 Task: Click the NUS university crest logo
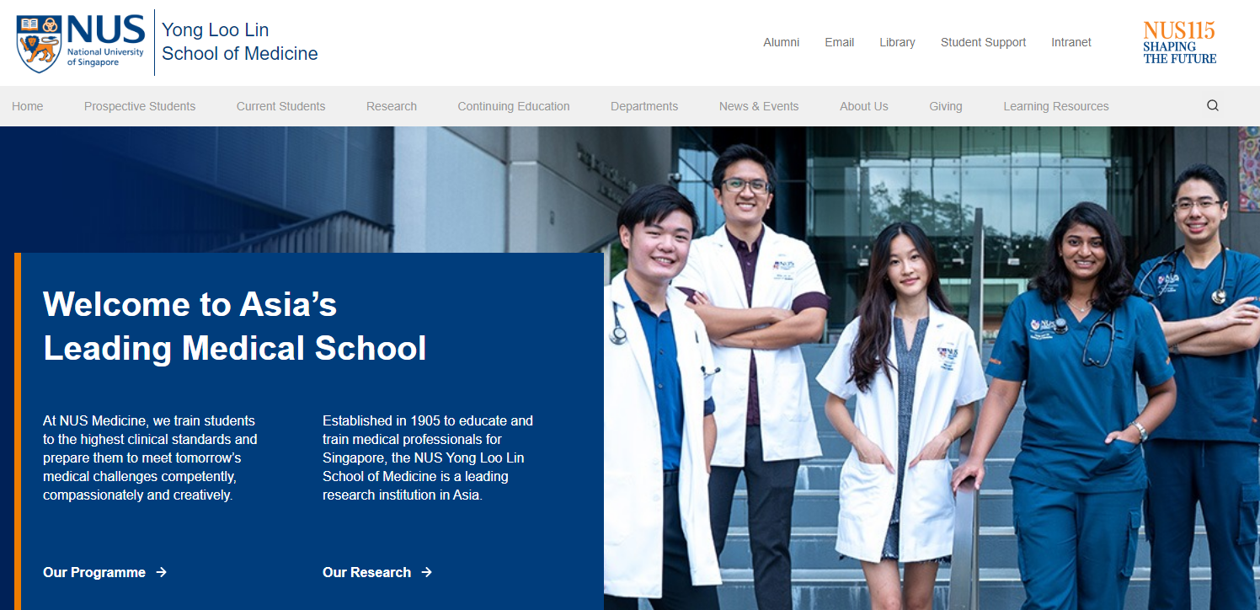[39, 41]
